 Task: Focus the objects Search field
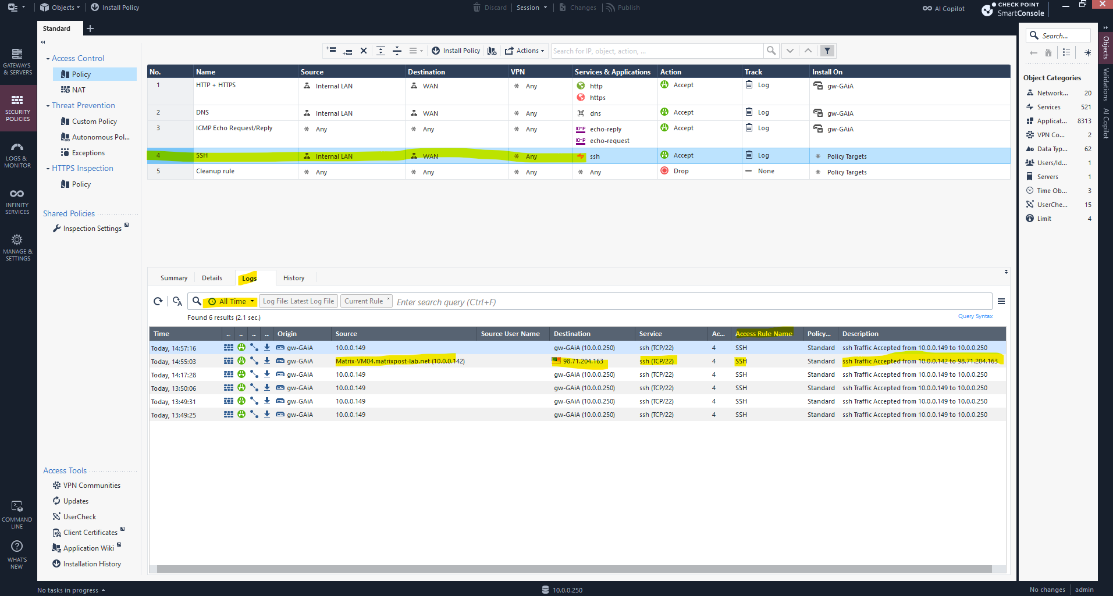tap(1058, 35)
